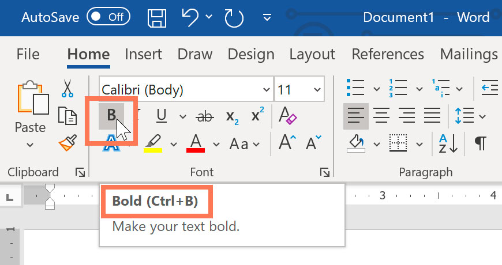Screen dimensions: 502x265
Task: Click the Sort A-Z icon
Action: [x=448, y=143]
